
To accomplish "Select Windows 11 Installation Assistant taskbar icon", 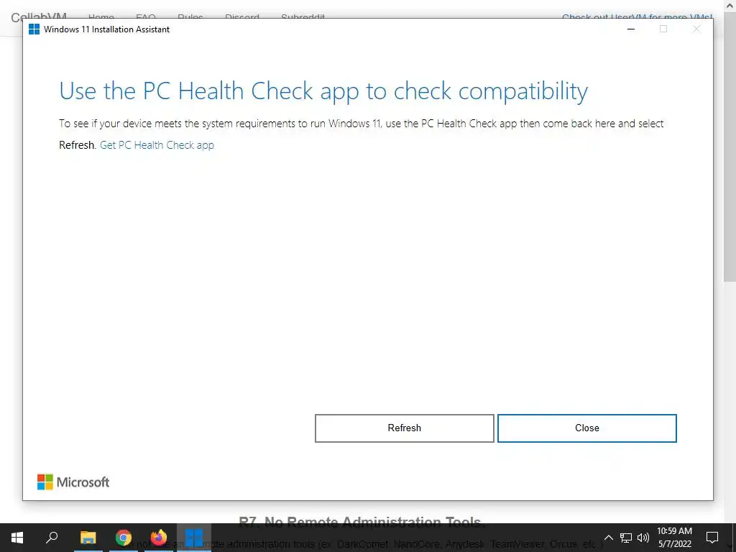I will click(x=194, y=538).
